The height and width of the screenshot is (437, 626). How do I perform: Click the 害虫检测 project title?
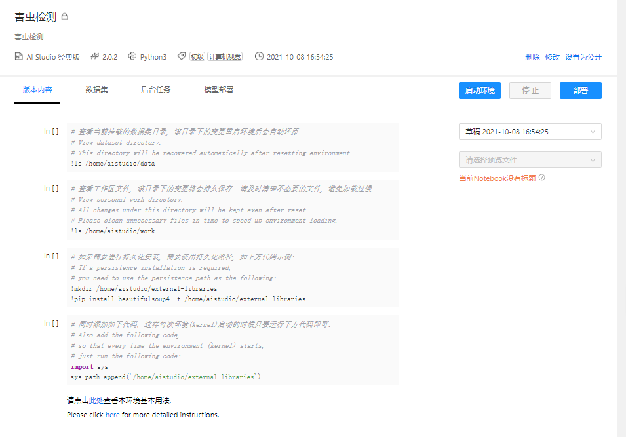coord(35,17)
